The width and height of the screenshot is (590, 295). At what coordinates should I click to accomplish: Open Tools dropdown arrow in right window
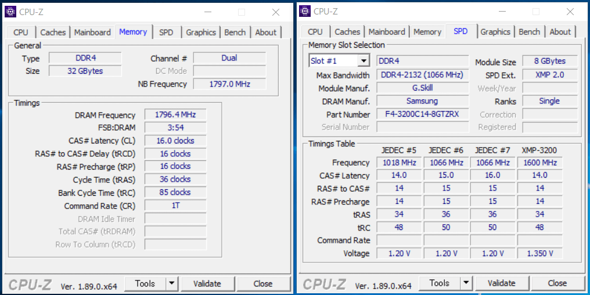click(466, 283)
